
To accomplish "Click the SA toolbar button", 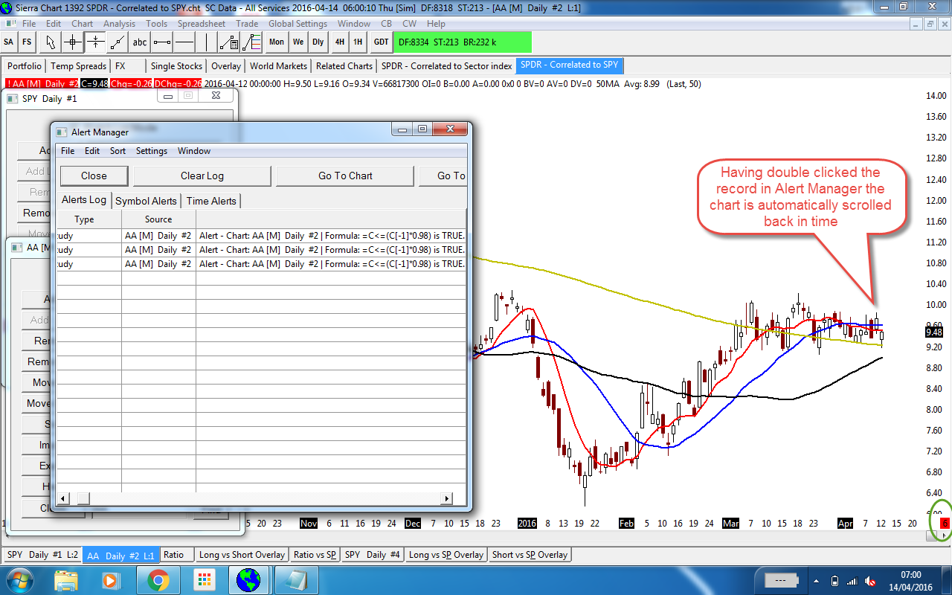I will (x=9, y=42).
